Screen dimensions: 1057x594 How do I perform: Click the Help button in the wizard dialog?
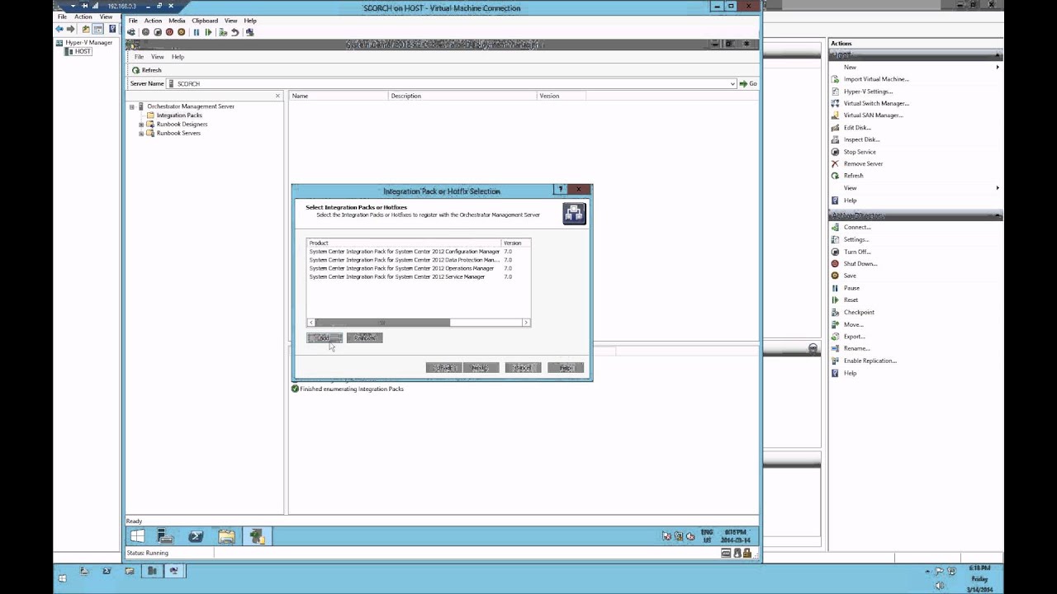click(x=566, y=367)
